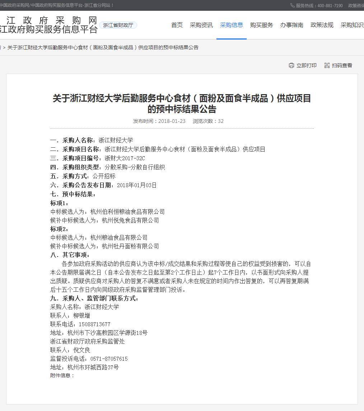Screen dimensions: 364x411
Task: Click the 立即打印 text link
Action: [x=307, y=65]
